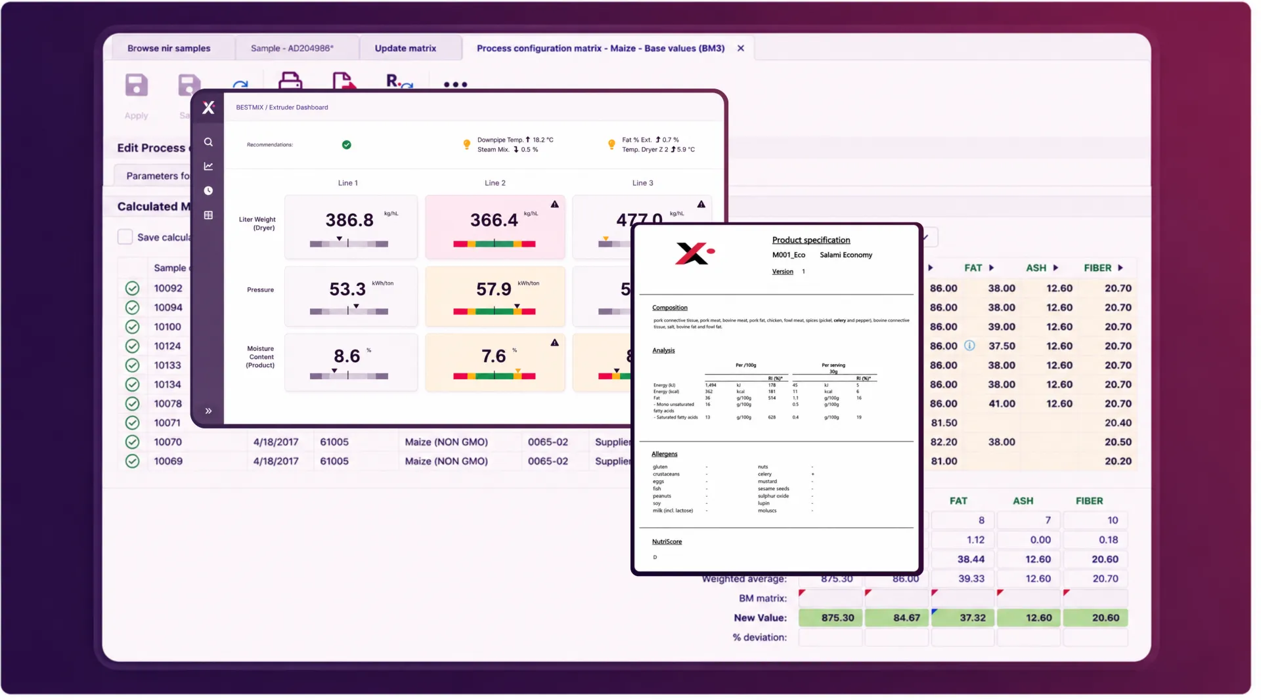The image size is (1261, 700).
Task: Open the three-dots more options menu
Action: click(x=455, y=84)
